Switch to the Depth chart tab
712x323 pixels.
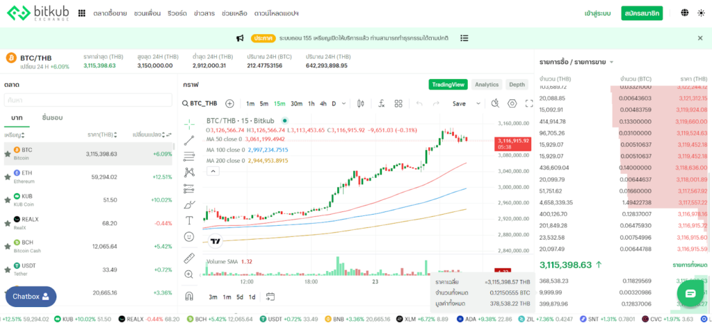click(x=517, y=85)
